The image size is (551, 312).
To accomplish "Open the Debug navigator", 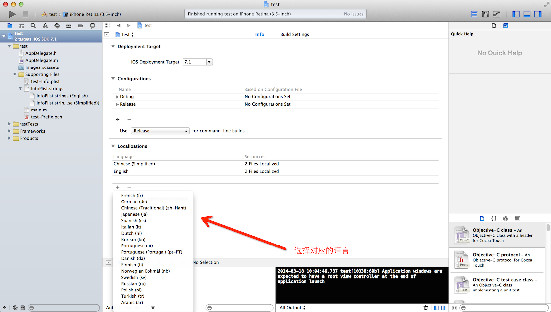I will (69, 26).
